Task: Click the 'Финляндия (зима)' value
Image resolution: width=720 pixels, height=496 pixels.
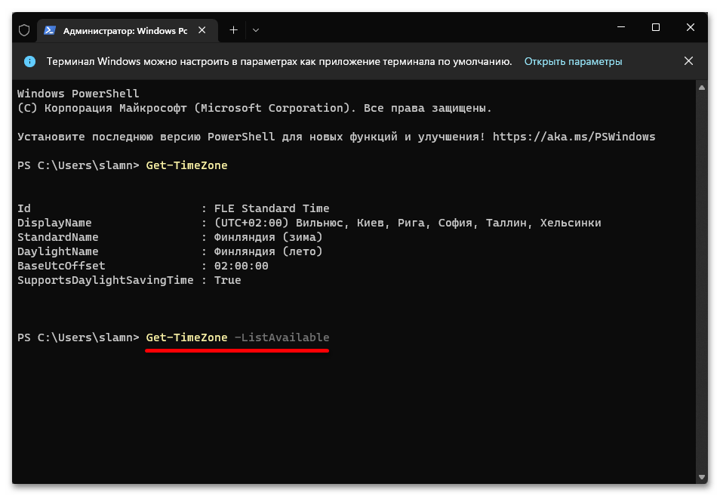Action: (268, 237)
